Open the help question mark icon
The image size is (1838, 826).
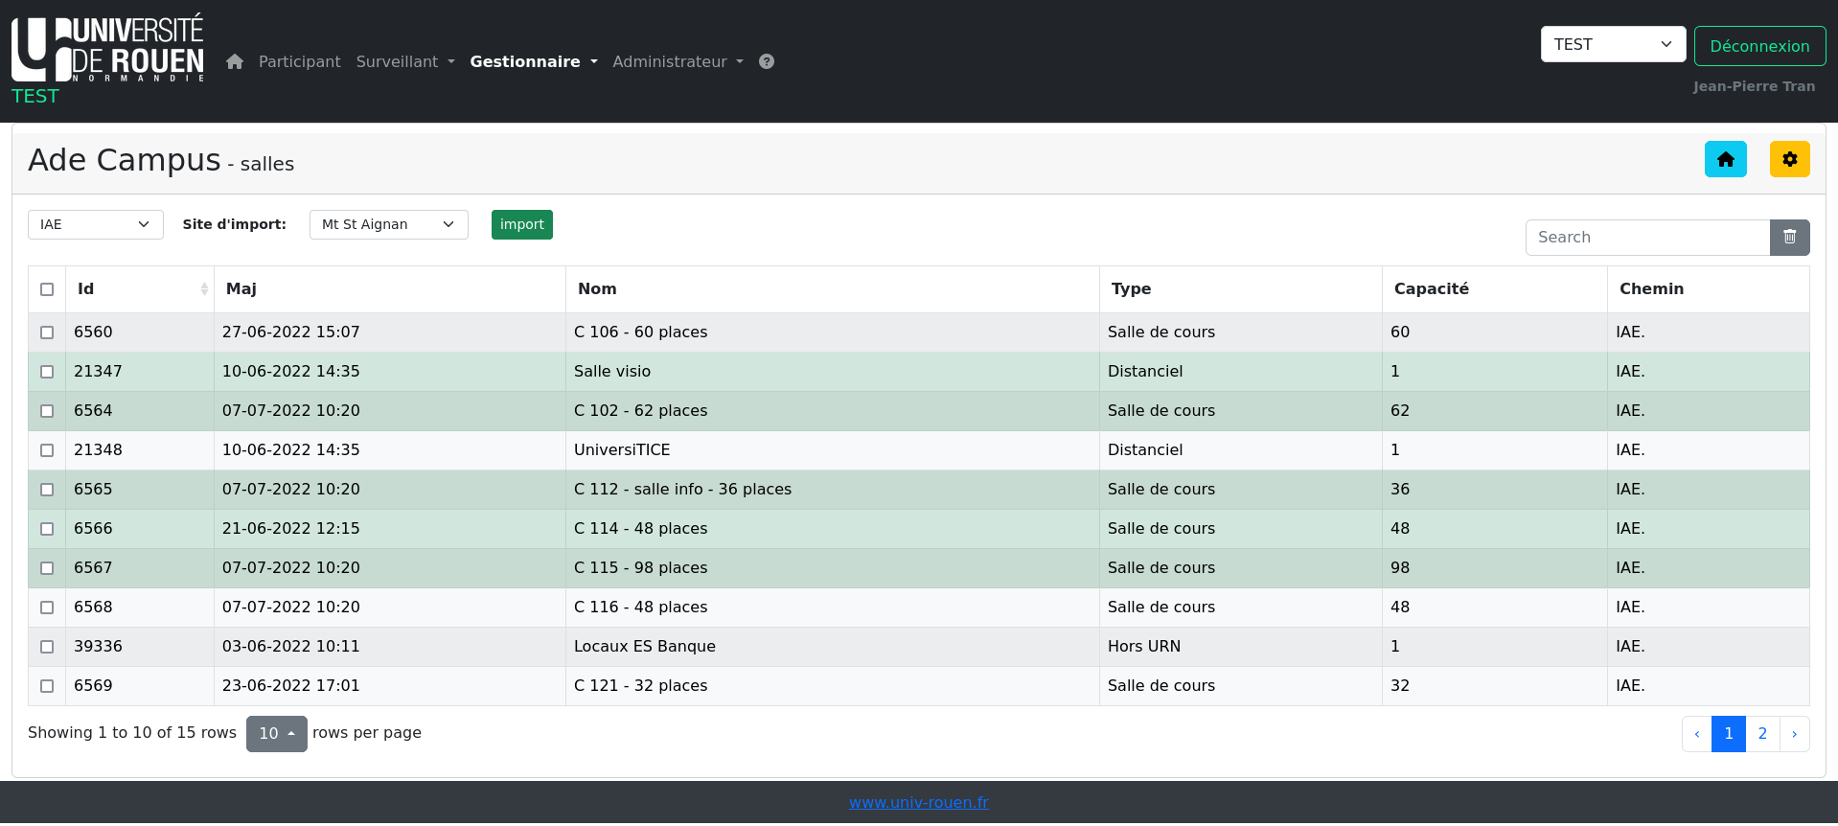[x=767, y=62]
